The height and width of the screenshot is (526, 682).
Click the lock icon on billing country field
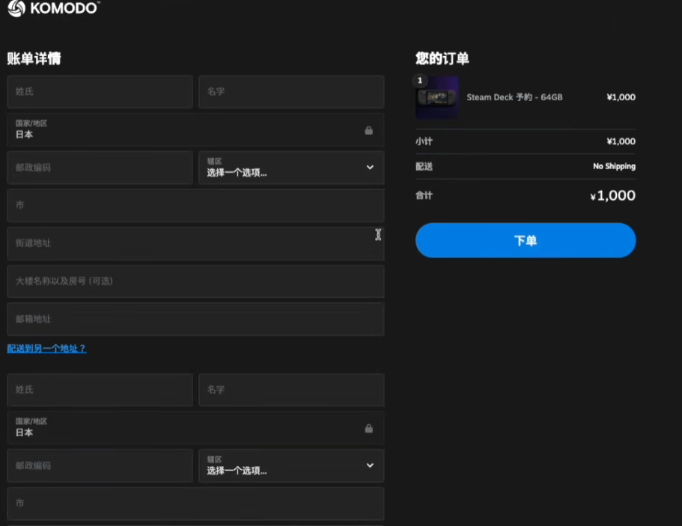click(369, 130)
